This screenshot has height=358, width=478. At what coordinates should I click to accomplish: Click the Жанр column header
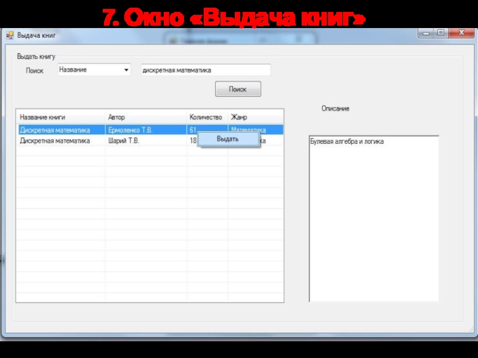click(x=255, y=117)
